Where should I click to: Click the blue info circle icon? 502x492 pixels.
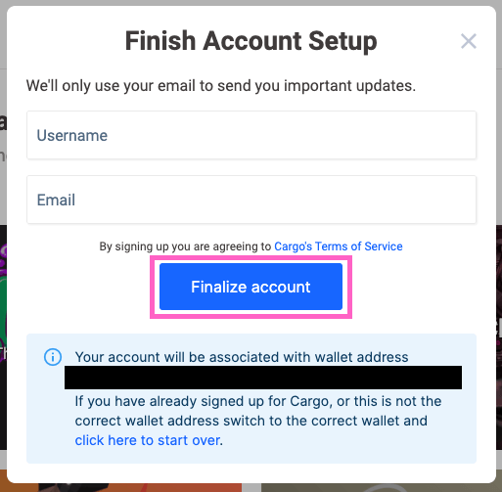click(x=53, y=357)
